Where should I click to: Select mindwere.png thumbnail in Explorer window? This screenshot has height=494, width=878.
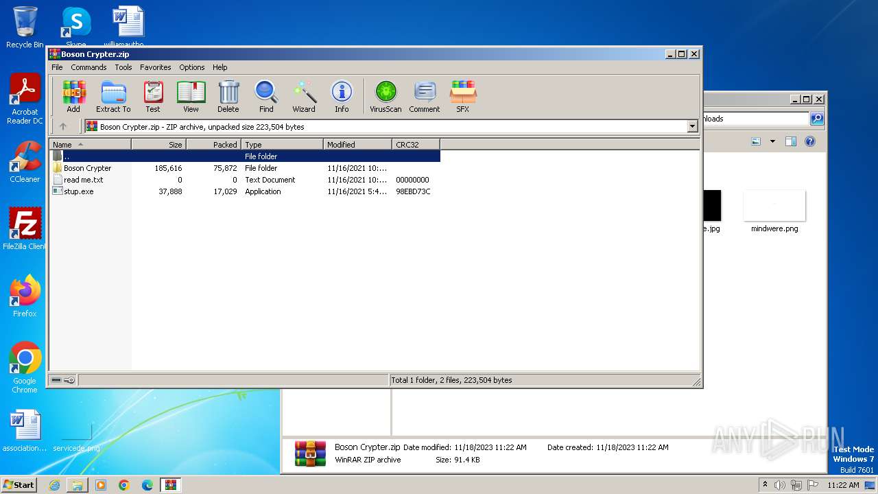coord(774,211)
